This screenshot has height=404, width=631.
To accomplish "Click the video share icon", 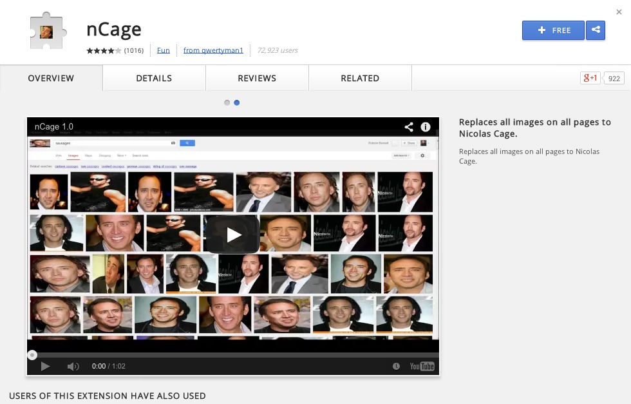I will pos(408,127).
